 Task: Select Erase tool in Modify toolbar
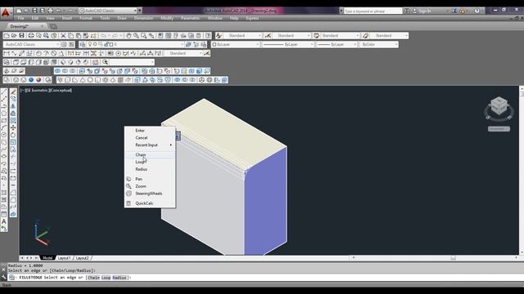(x=13, y=91)
